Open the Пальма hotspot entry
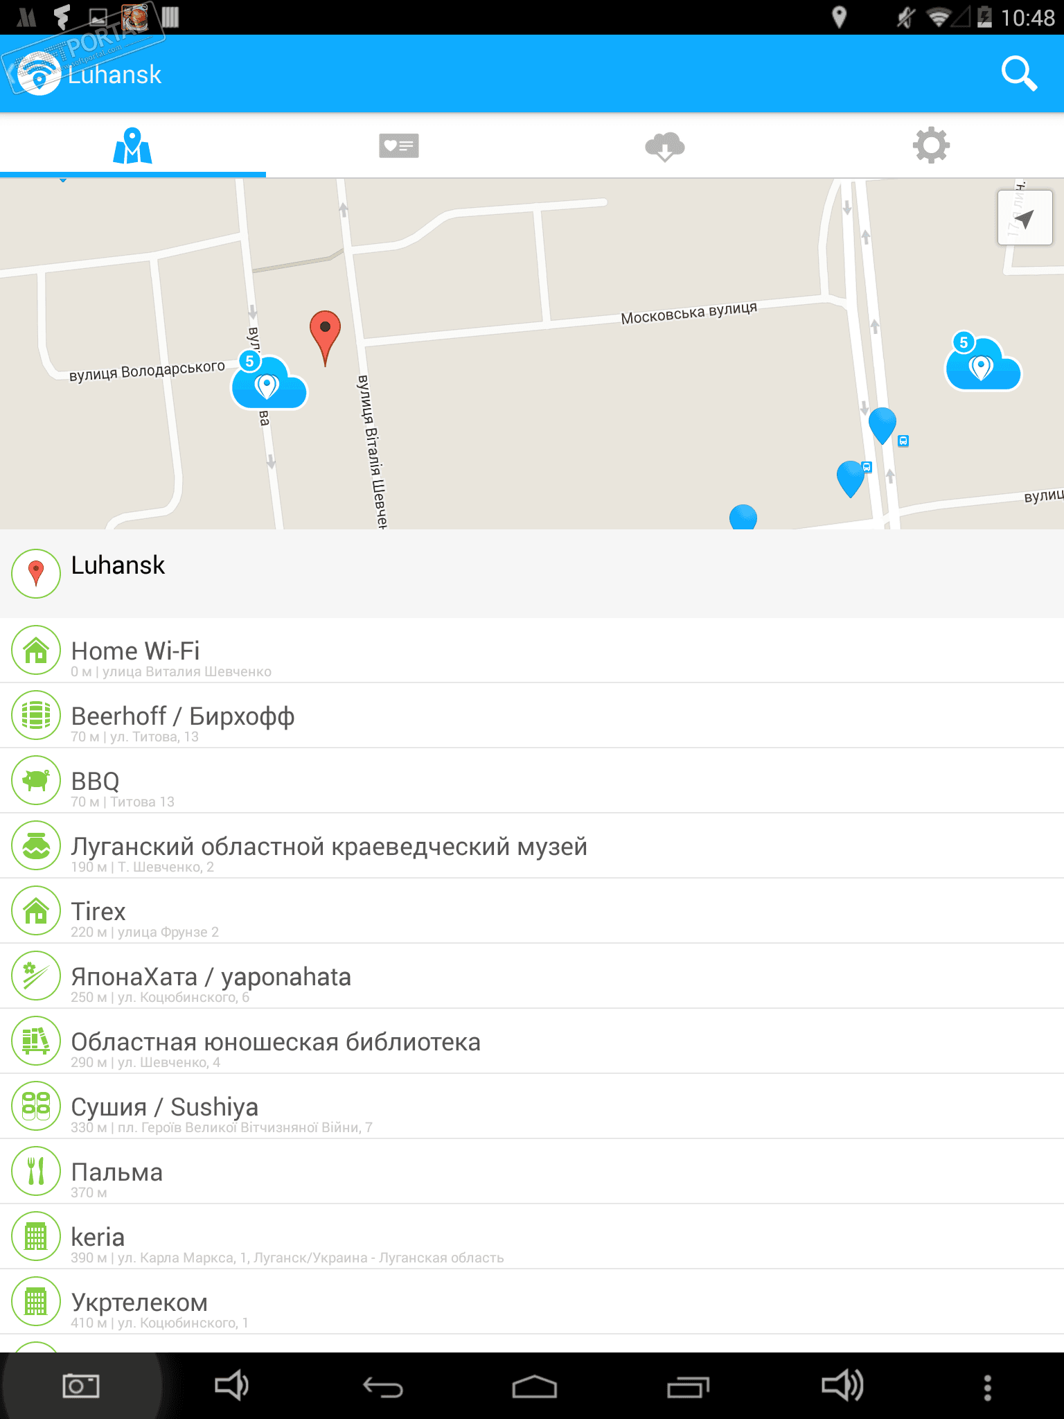Viewport: 1064px width, 1419px height. coord(532,1172)
